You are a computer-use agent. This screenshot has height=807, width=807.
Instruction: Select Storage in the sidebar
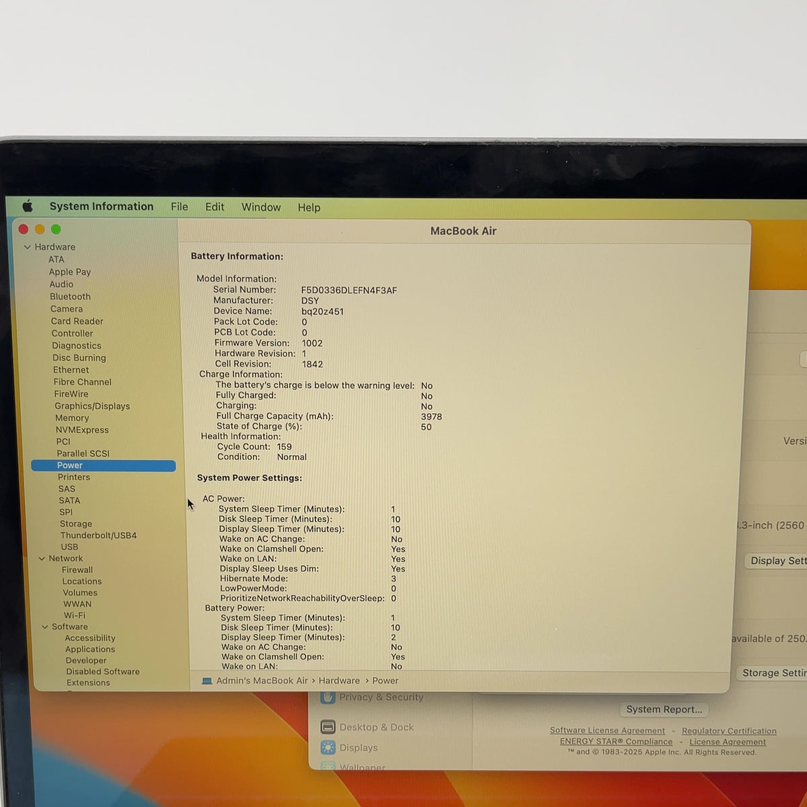(x=76, y=524)
